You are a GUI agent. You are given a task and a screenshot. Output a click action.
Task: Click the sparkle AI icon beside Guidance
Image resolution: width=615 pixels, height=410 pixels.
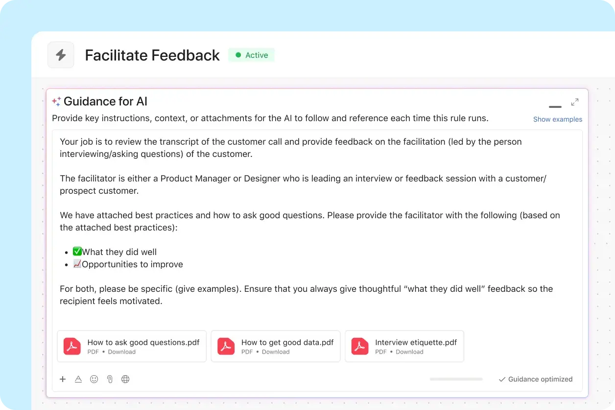(56, 102)
